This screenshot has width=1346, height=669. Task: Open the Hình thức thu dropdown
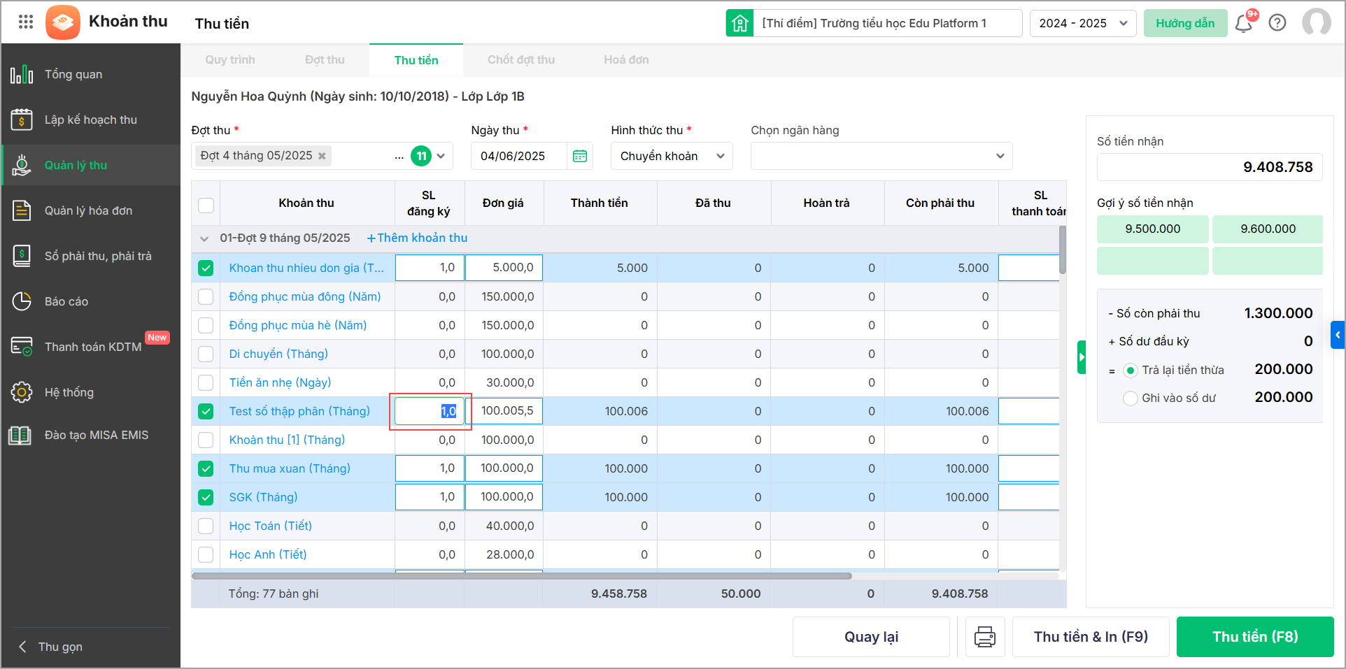[x=672, y=156]
